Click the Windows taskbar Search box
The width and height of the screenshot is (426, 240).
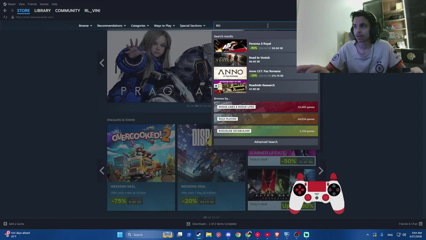[150, 235]
